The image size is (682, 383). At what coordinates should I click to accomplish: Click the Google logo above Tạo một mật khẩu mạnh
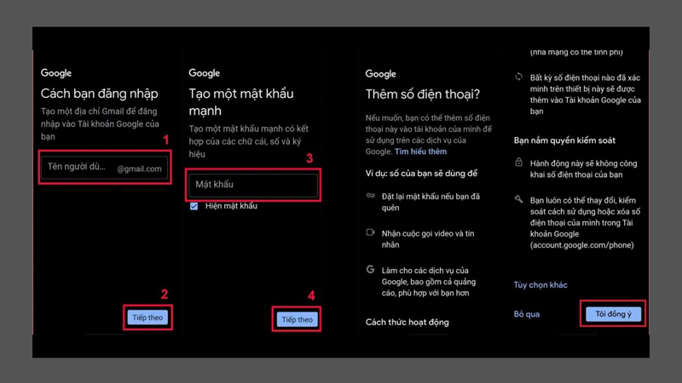pyautogui.click(x=204, y=73)
